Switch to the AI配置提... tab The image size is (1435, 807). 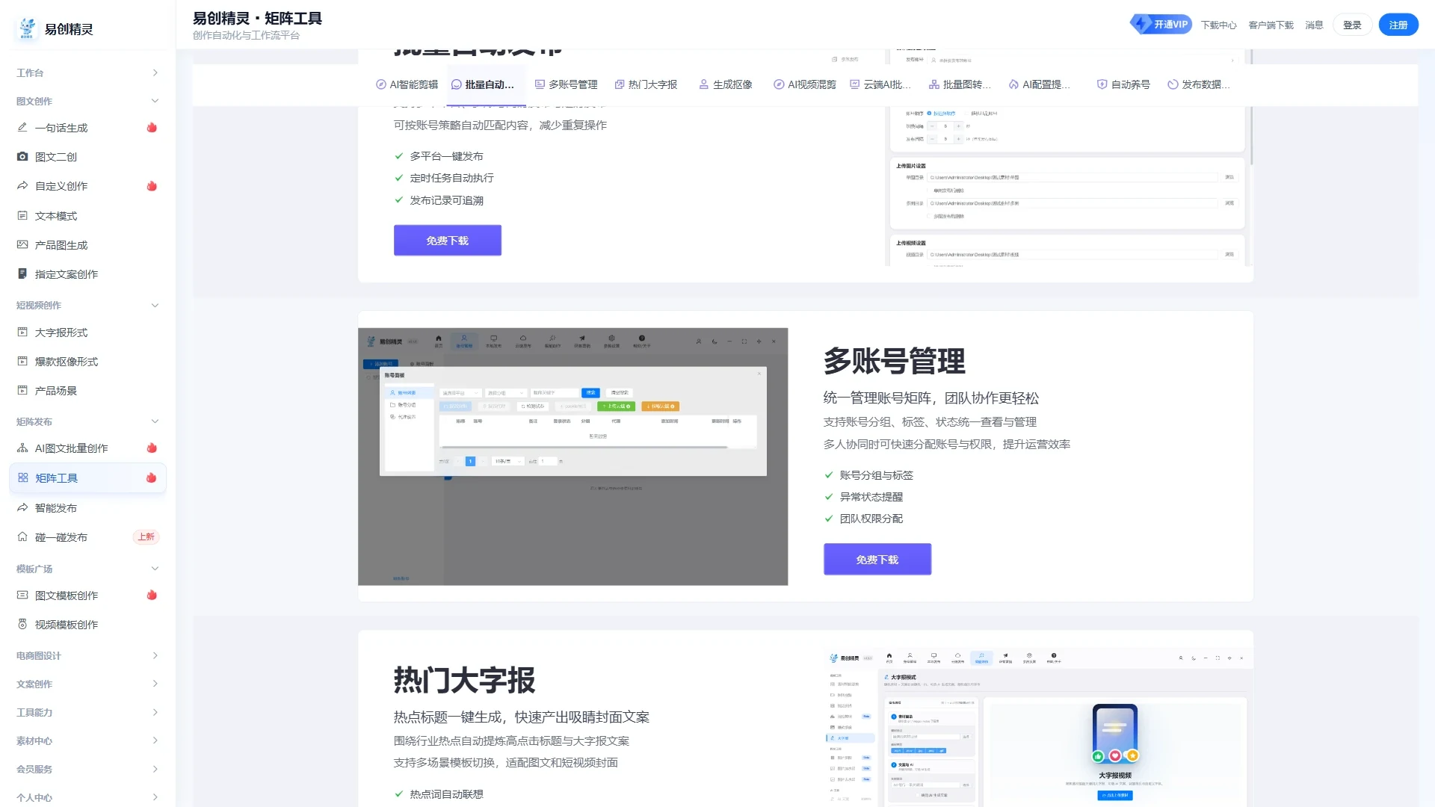(x=1040, y=84)
